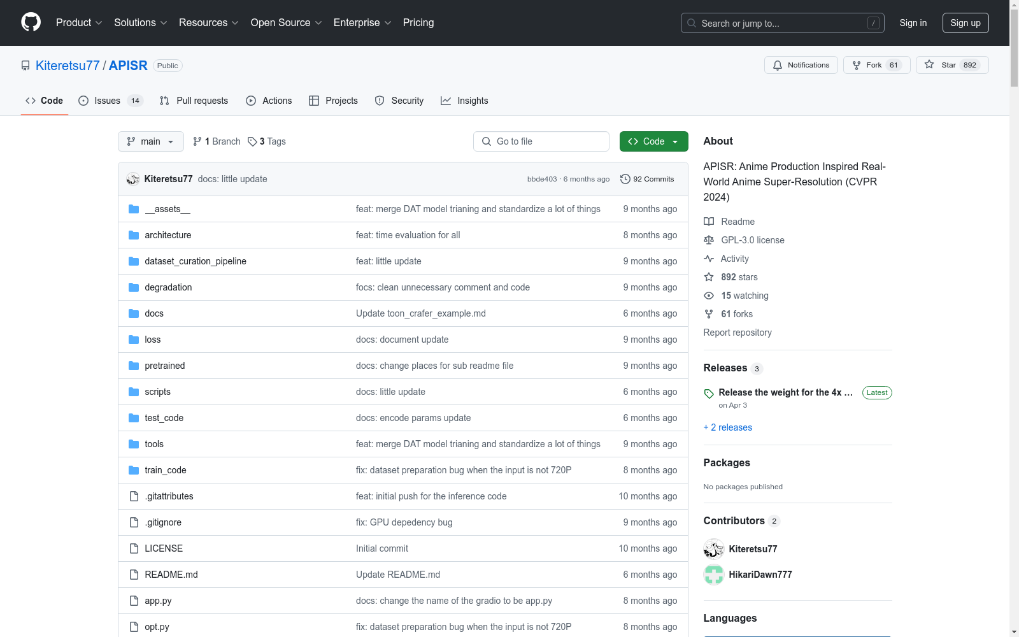Click the degradation folder icon
The image size is (1019, 637).
pyautogui.click(x=134, y=287)
